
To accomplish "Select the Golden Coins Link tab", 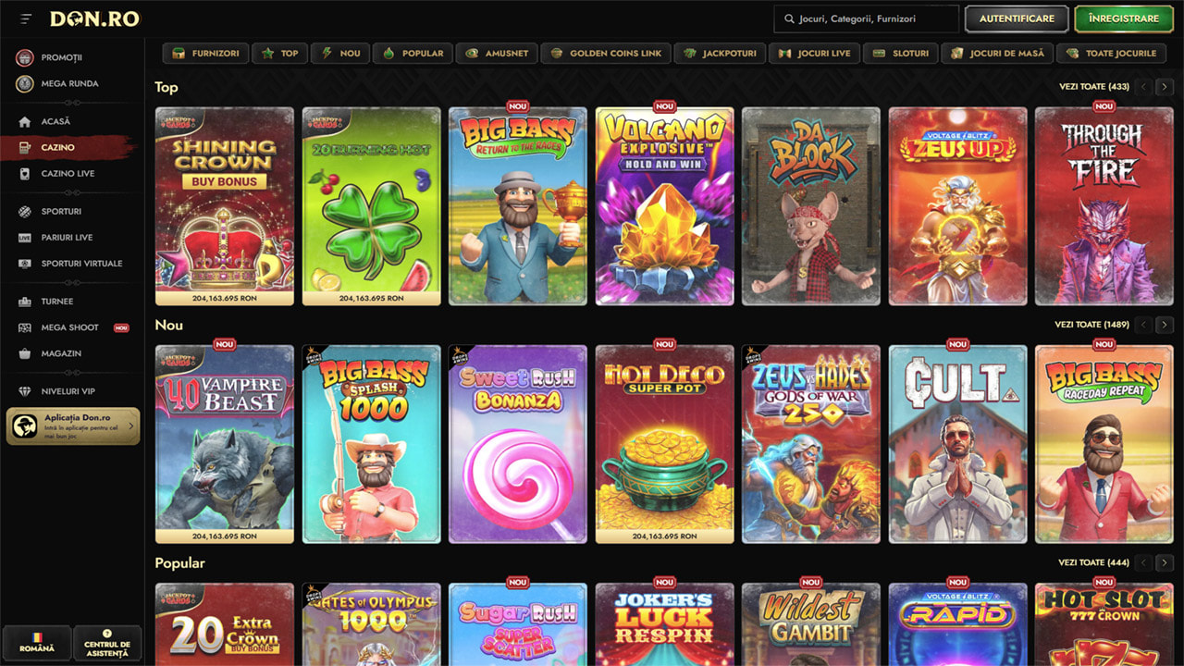I will (606, 53).
